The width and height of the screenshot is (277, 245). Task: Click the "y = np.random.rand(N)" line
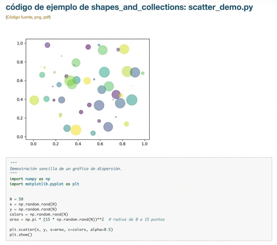pos(33,209)
